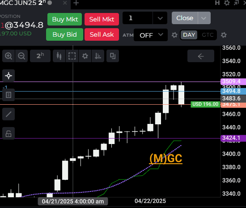Open the ATM strategy OFF dropdown

click(151, 35)
